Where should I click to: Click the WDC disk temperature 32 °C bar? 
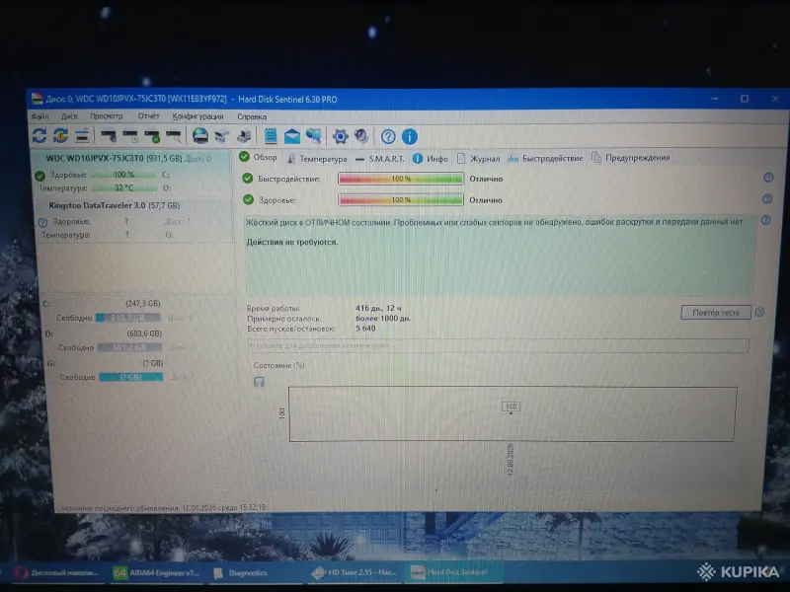(x=124, y=187)
